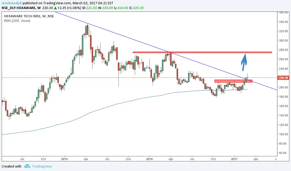291x171 pixels.
Task: Click the 280.00 price axis label
Action: coord(284,50)
